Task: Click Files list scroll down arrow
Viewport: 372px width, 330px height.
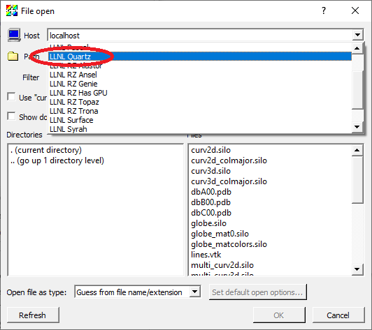Action: tap(357, 269)
